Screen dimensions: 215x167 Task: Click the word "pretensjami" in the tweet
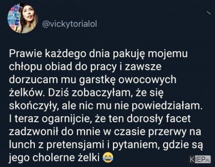pyautogui.click(x=75, y=144)
